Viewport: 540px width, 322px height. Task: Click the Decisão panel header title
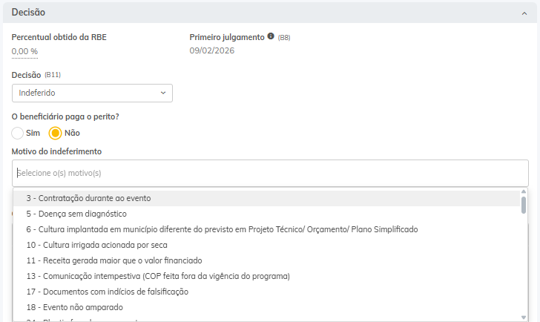(29, 13)
